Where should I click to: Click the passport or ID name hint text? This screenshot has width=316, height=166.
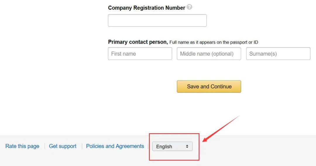(214, 42)
